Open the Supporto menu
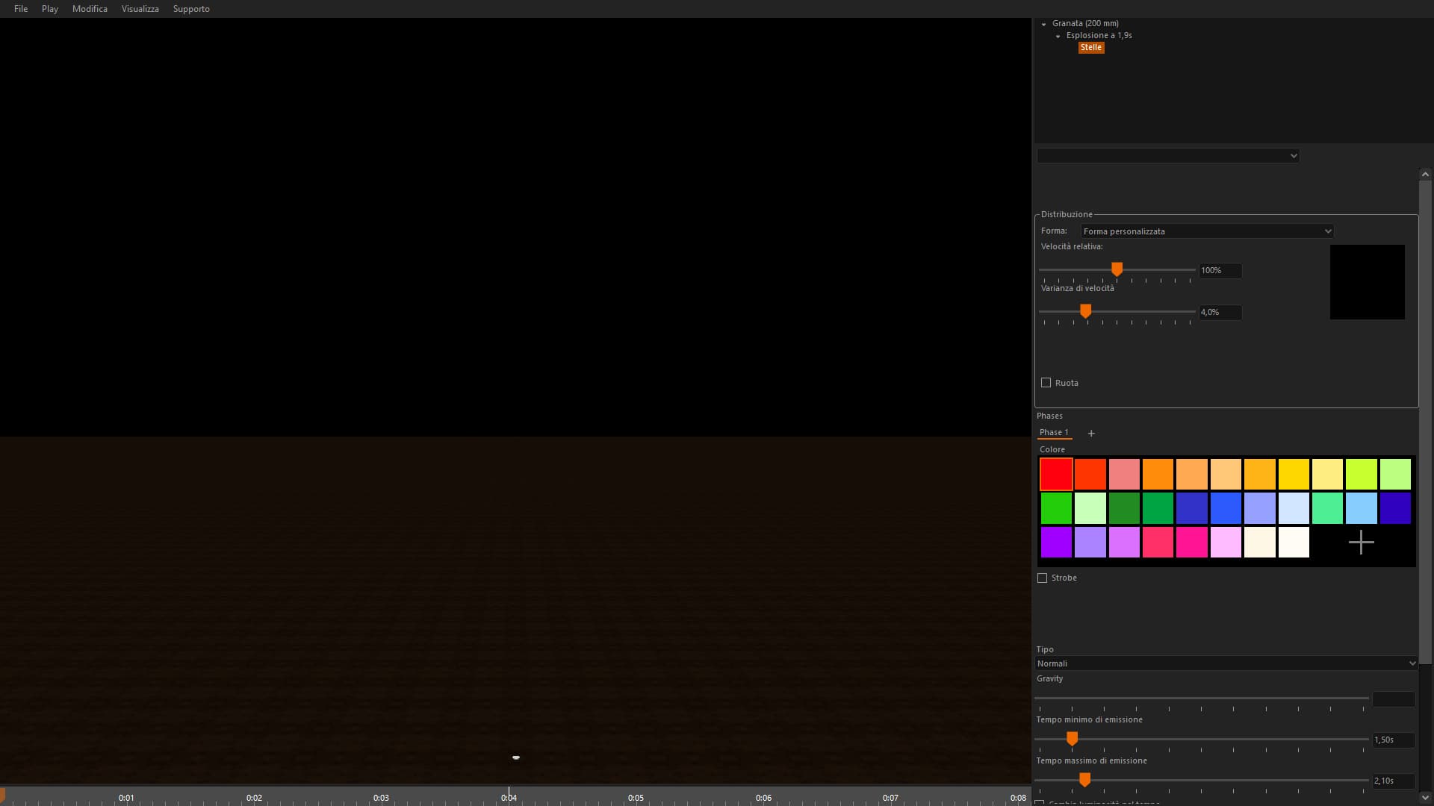The height and width of the screenshot is (806, 1434). click(191, 9)
